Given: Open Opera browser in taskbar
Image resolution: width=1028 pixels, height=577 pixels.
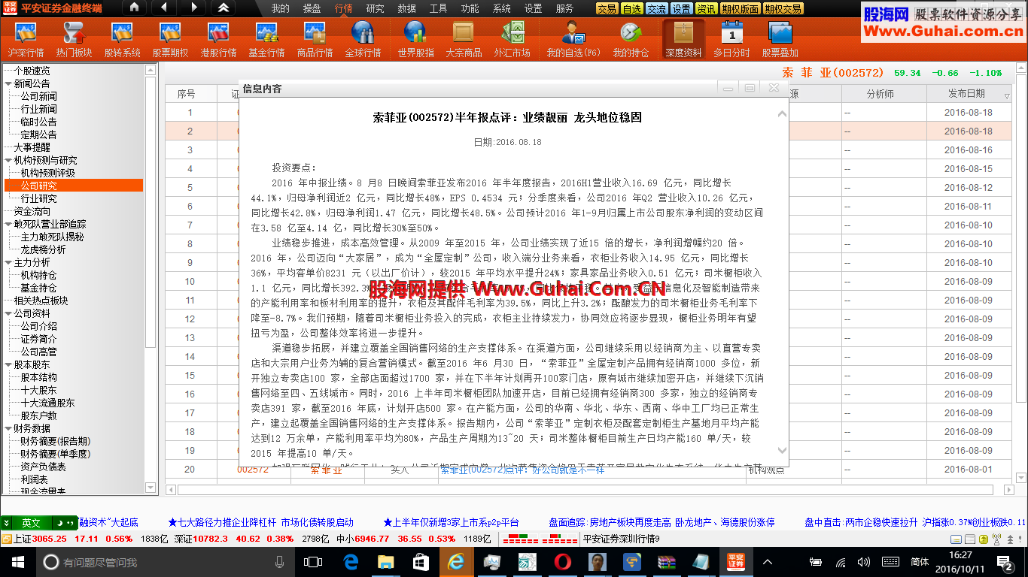Looking at the screenshot, I should [x=562, y=561].
